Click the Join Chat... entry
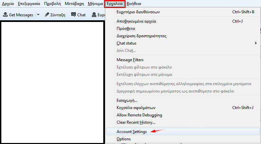The height and width of the screenshot is (144, 261). (183, 50)
